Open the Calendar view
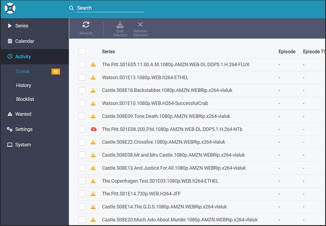The width and height of the screenshot is (326, 226). coord(25,41)
